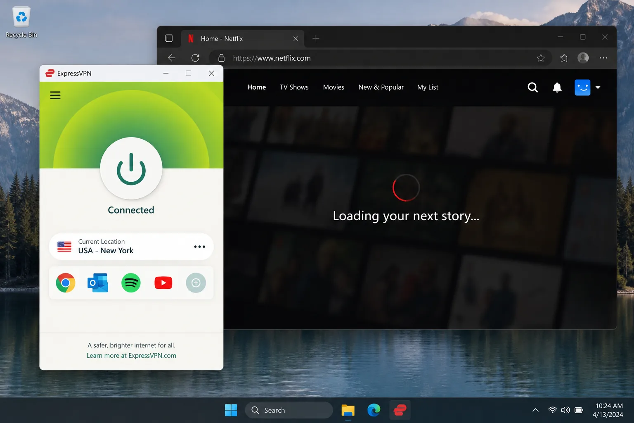Open the ExpressVPN hamburger menu
The height and width of the screenshot is (423, 634).
(55, 95)
